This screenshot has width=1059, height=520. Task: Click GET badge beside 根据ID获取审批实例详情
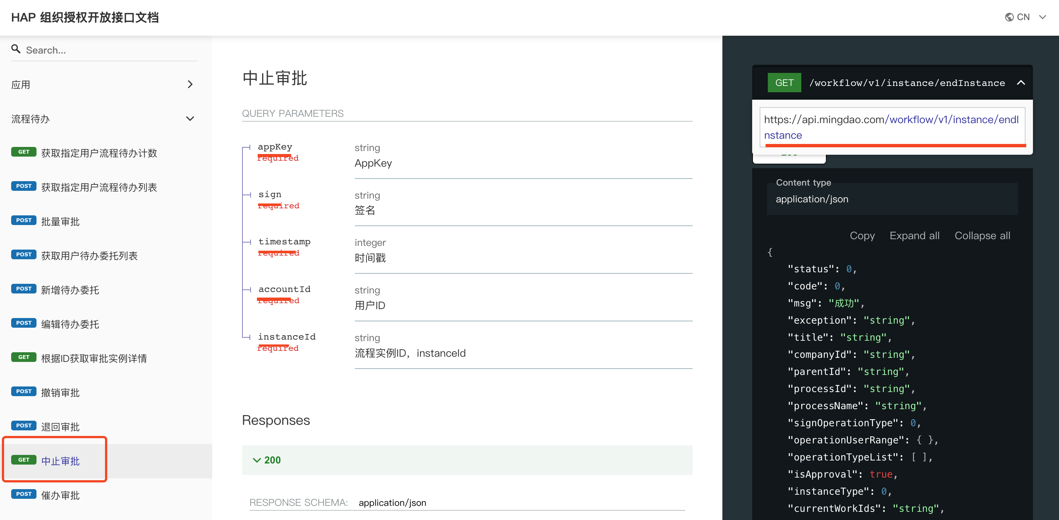coord(23,357)
